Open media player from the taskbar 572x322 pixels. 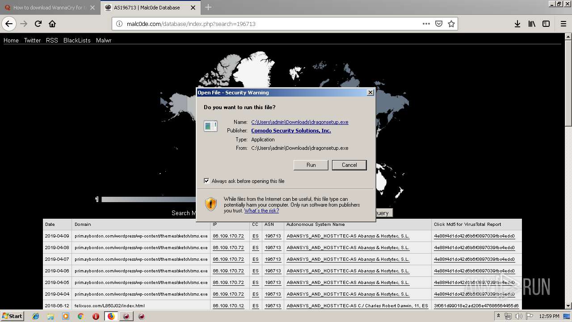(66, 316)
